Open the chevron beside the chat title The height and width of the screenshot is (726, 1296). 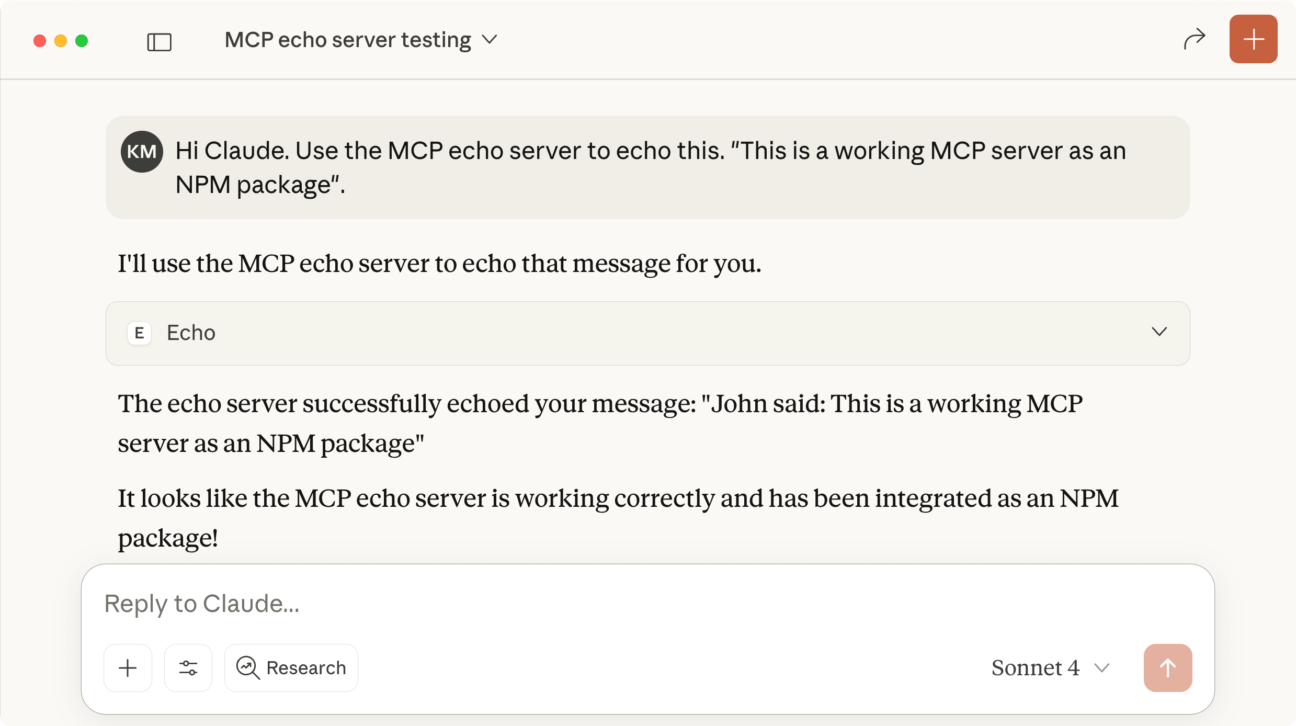point(490,40)
